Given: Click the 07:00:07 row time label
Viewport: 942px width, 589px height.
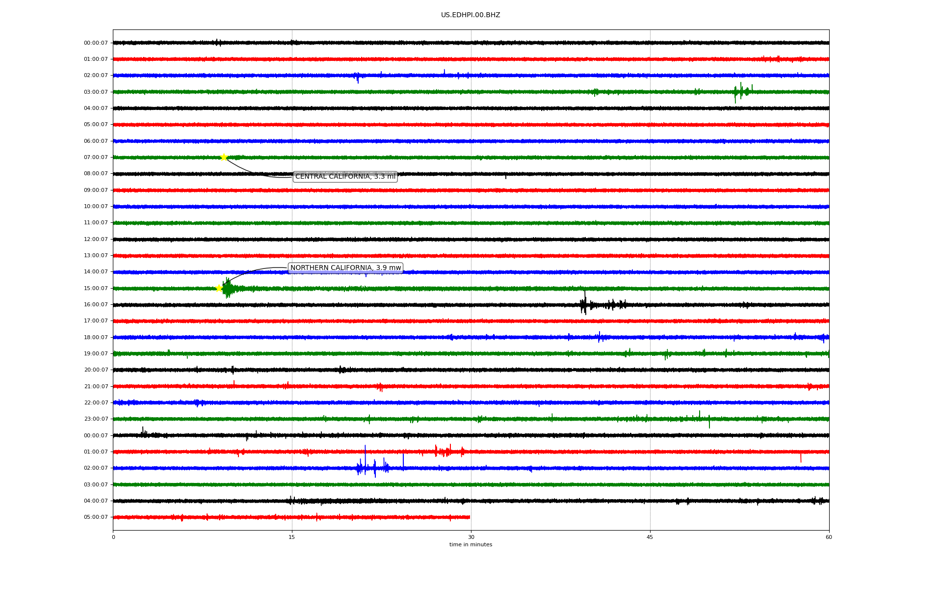Looking at the screenshot, I should tap(96, 158).
